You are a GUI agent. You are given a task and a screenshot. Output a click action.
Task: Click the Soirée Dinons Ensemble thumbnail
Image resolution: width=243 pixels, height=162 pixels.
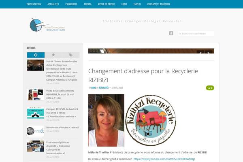pyautogui.click(x=36, y=65)
